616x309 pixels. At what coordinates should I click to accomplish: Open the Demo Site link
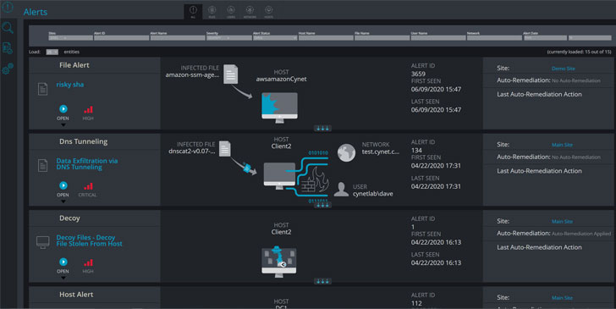(563, 69)
